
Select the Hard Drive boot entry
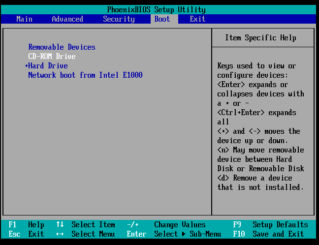coord(48,65)
